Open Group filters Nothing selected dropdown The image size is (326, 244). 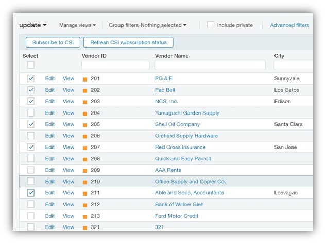pyautogui.click(x=147, y=25)
